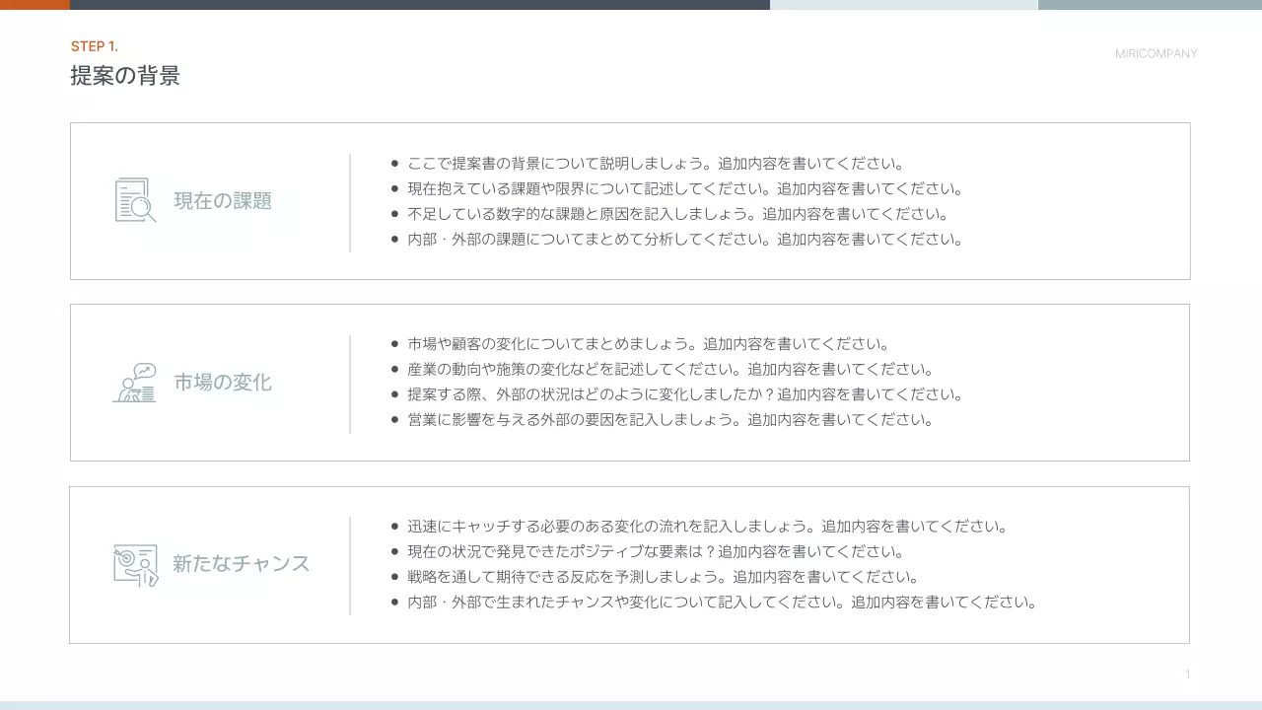
Task: Click the MIRICOMPANY logo text
Action: (x=1157, y=53)
